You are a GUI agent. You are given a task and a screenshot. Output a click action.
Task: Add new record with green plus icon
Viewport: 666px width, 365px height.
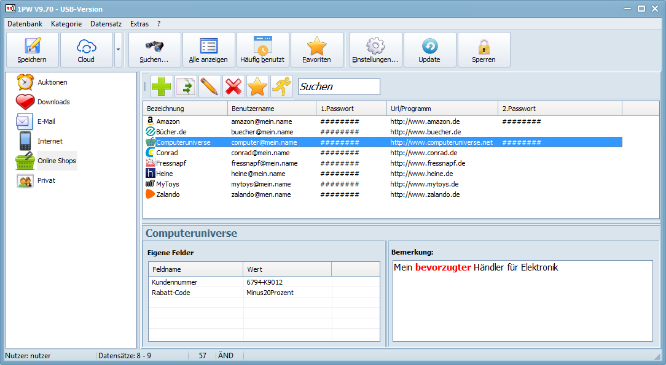pos(162,86)
